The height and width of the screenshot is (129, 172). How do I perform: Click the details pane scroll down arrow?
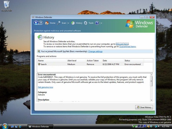pyautogui.click(x=152, y=100)
